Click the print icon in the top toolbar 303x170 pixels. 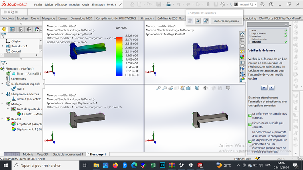(168, 4)
